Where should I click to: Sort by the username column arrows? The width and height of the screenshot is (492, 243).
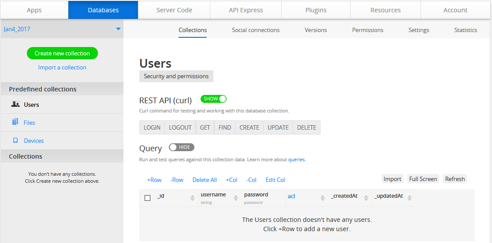[236, 198]
